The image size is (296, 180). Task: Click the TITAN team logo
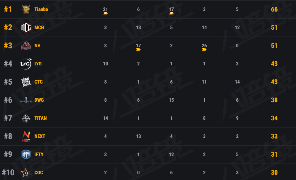tap(26, 118)
